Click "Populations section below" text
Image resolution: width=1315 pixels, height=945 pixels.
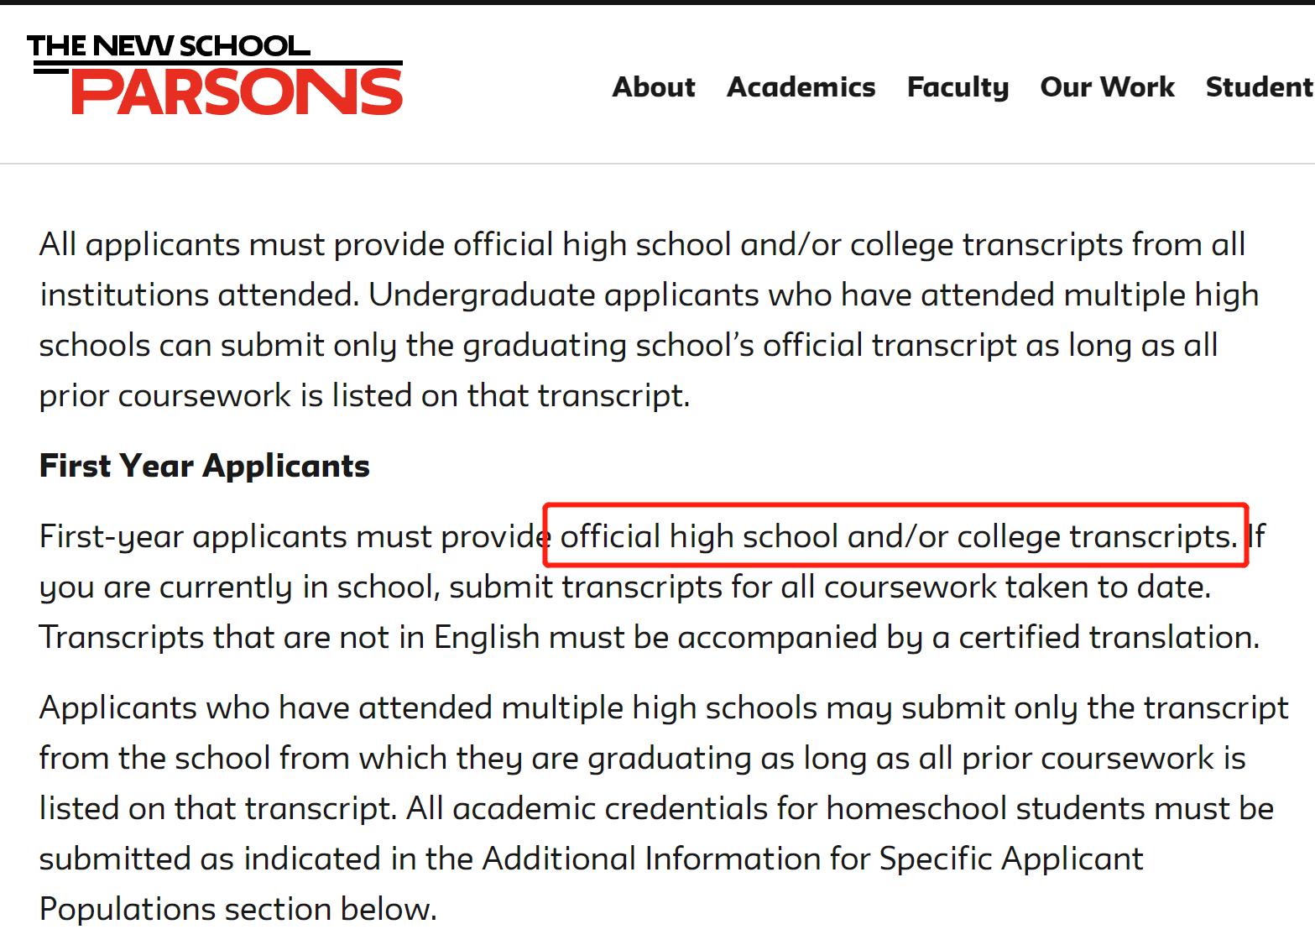pos(237,909)
